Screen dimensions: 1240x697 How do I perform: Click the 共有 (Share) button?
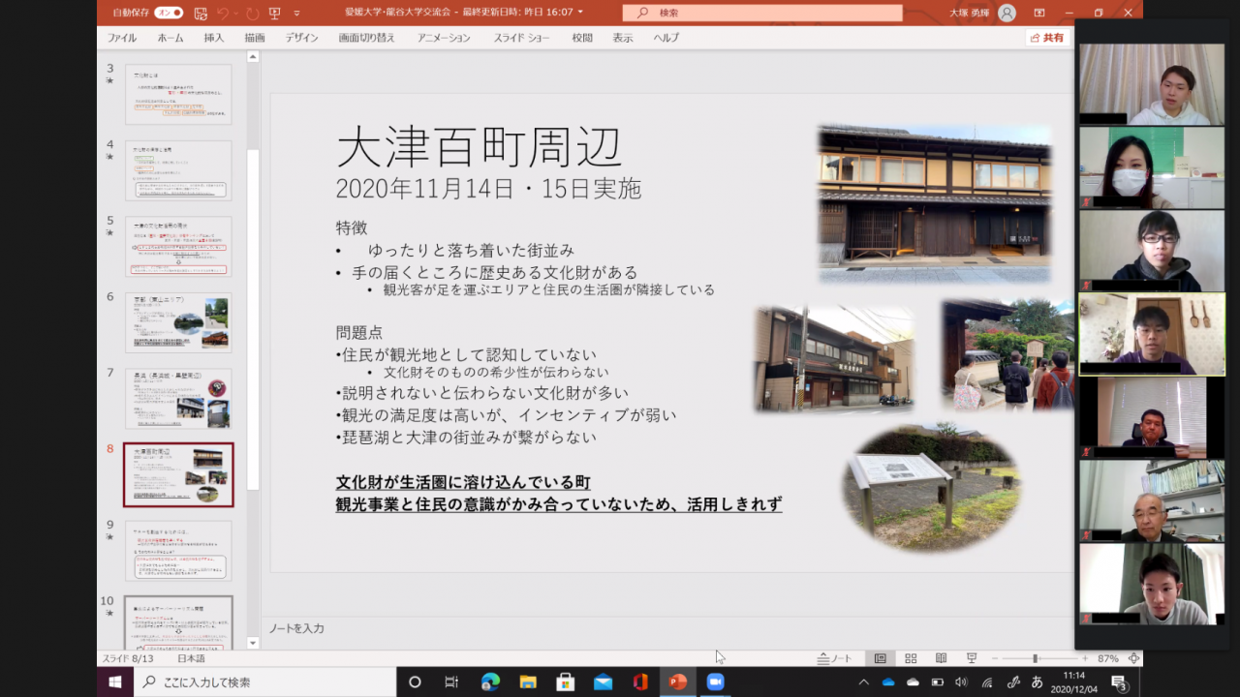click(1048, 38)
